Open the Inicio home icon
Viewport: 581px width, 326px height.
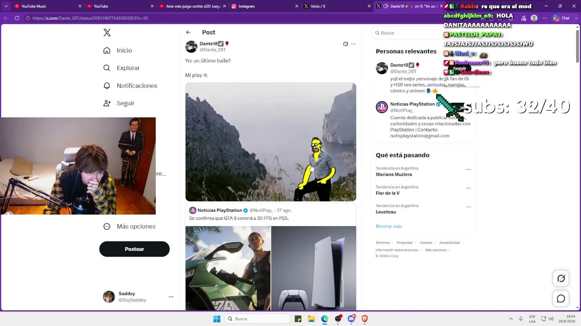(107, 50)
